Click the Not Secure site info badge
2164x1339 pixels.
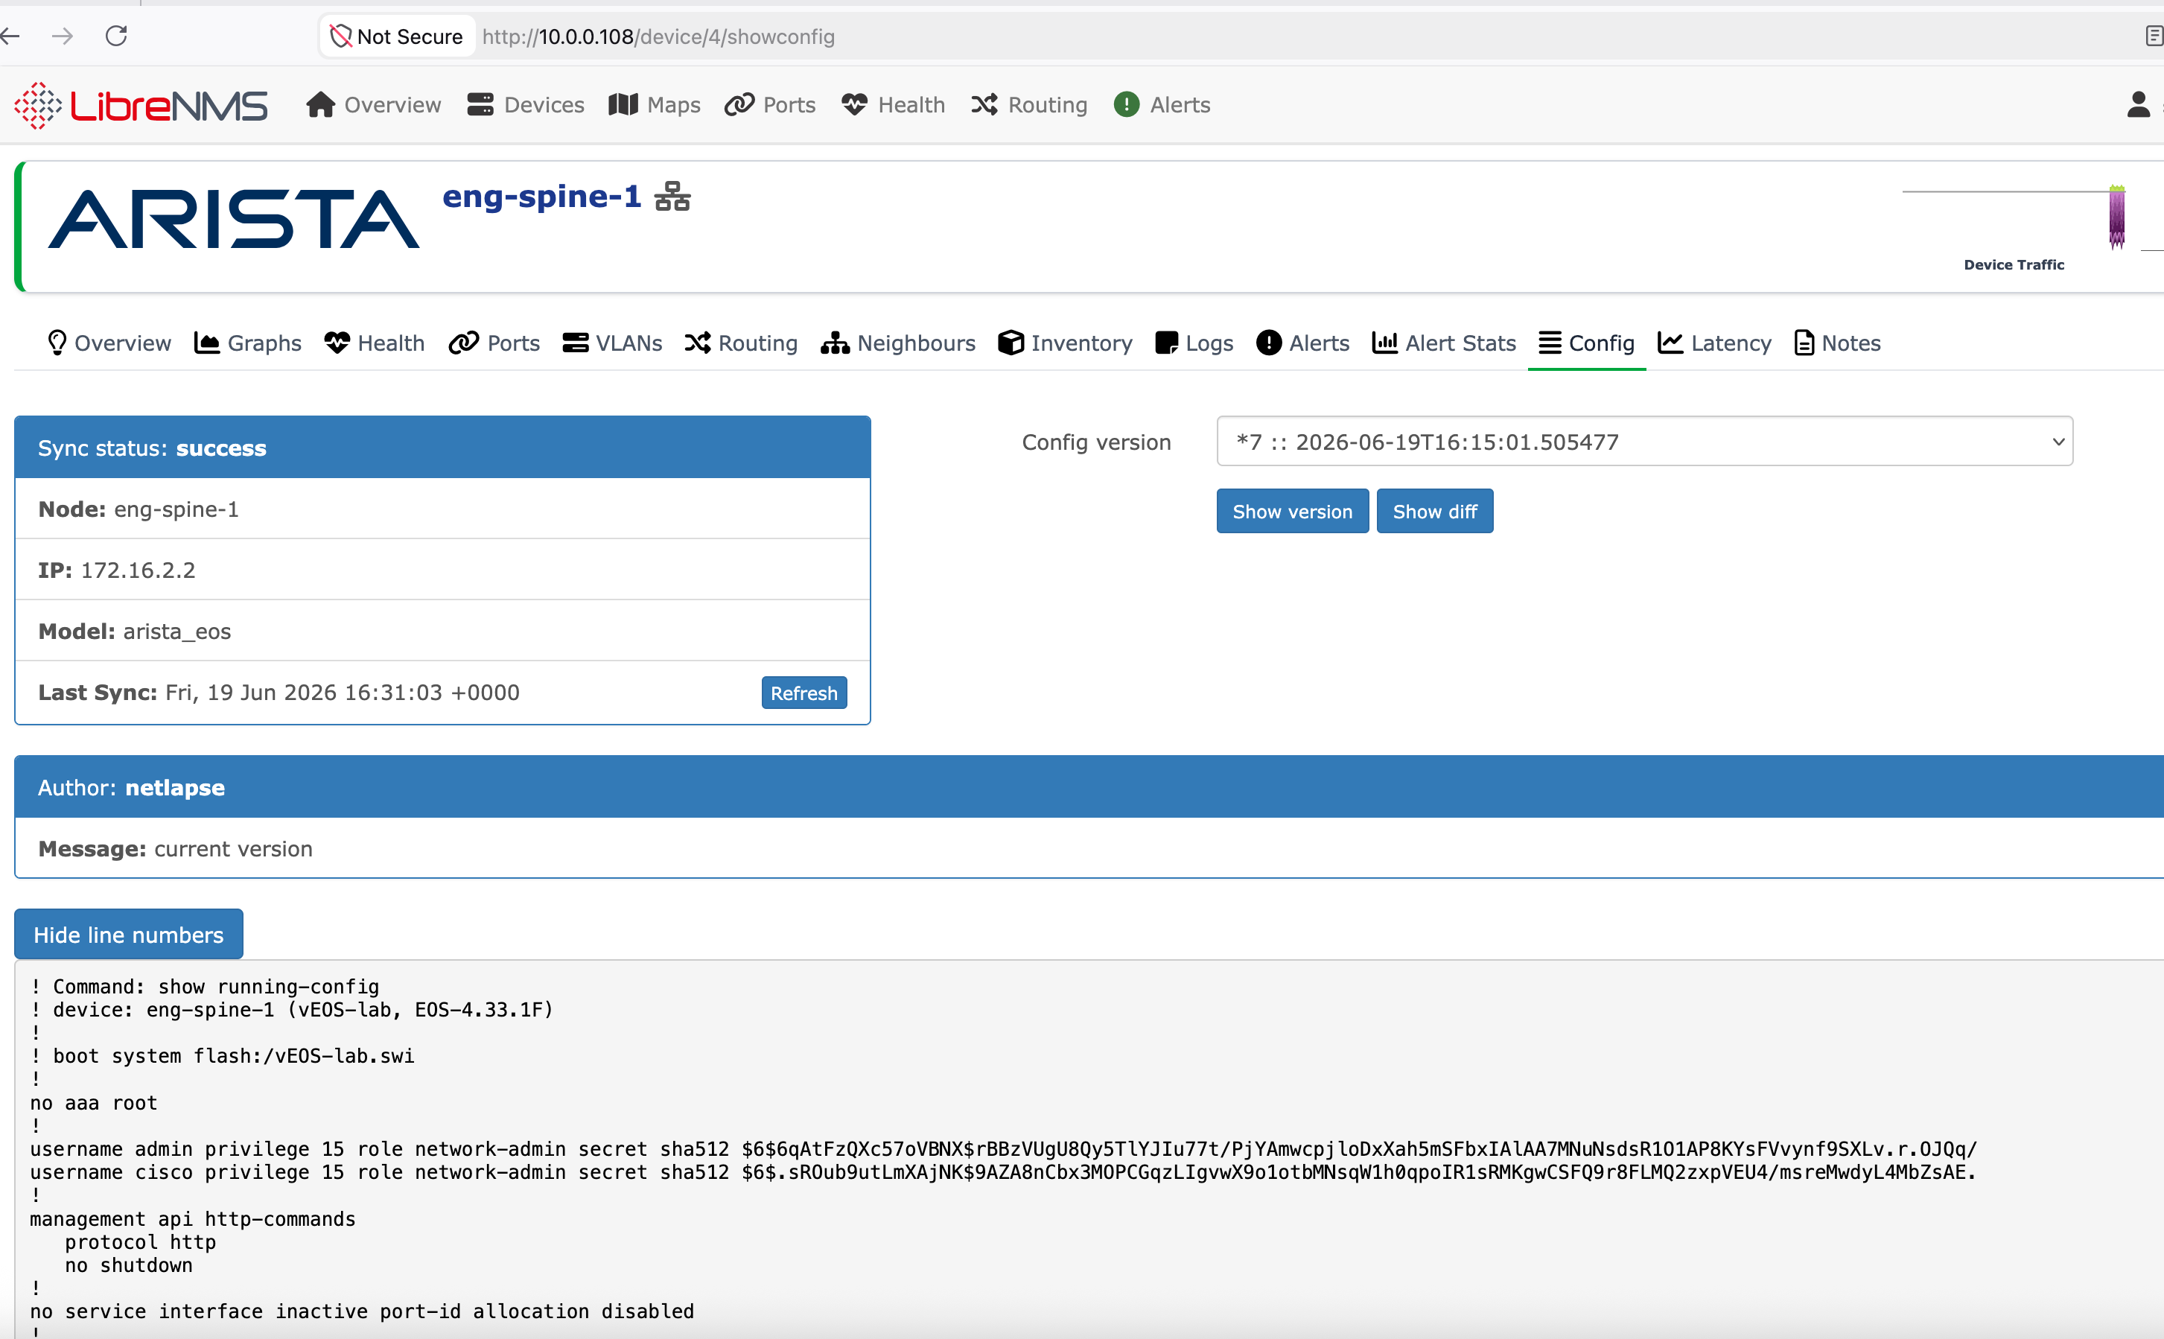[397, 36]
